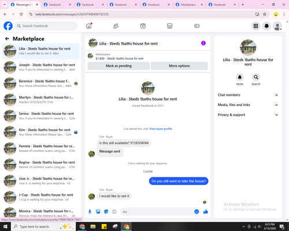Screen dimensions: 289x231
Task: Reload the page in browser toolbar
Action: 21,14
